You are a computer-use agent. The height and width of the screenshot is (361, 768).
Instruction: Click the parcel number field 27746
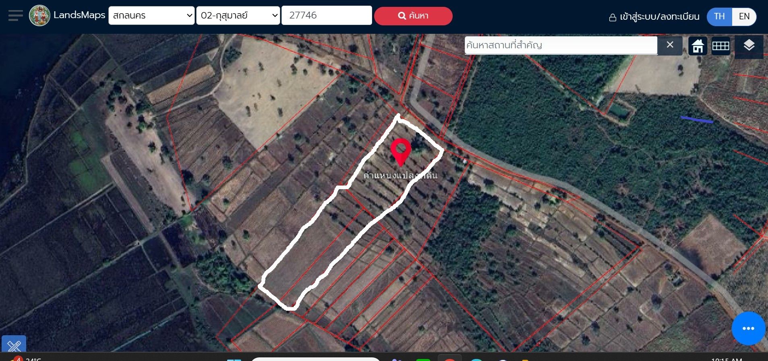coord(327,15)
